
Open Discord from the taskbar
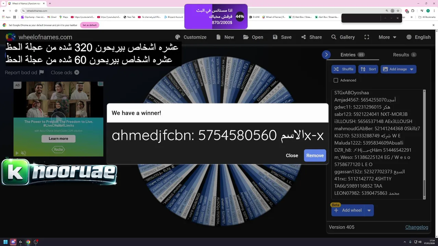(x=13, y=242)
